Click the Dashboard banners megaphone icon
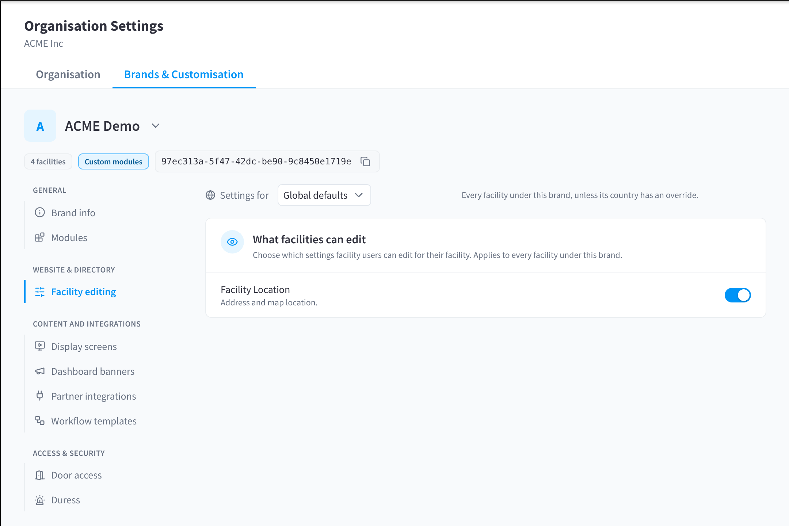 [x=40, y=371]
